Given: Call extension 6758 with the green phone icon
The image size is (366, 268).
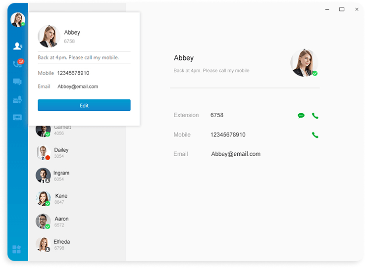Looking at the screenshot, I should click(x=315, y=116).
